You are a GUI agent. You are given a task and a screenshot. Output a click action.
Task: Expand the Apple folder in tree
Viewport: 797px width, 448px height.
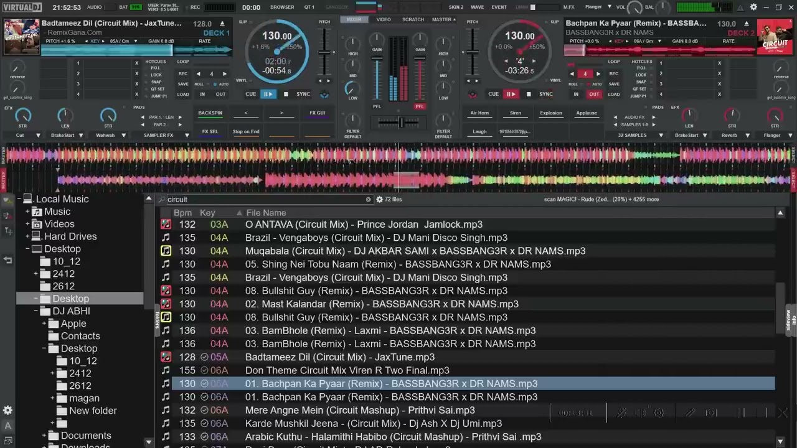44,324
